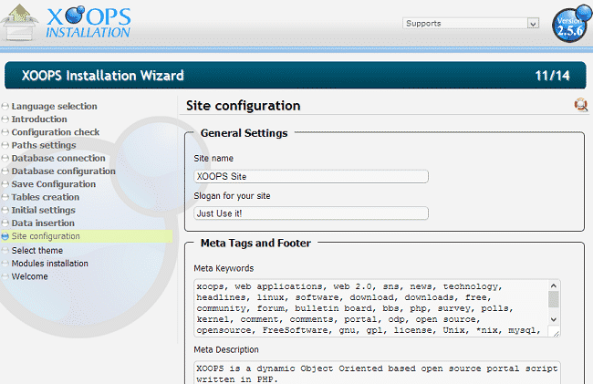The image size is (593, 384).
Task: Click the Version 2.5.6 badge
Action: pos(570,25)
